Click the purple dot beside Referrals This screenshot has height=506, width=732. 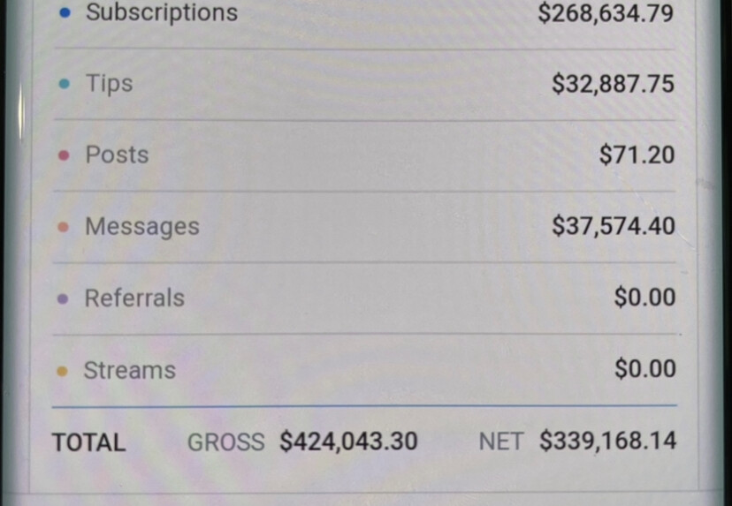click(x=63, y=299)
